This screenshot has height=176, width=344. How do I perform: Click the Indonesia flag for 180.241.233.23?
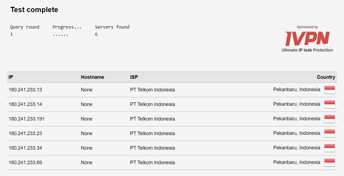click(x=329, y=133)
